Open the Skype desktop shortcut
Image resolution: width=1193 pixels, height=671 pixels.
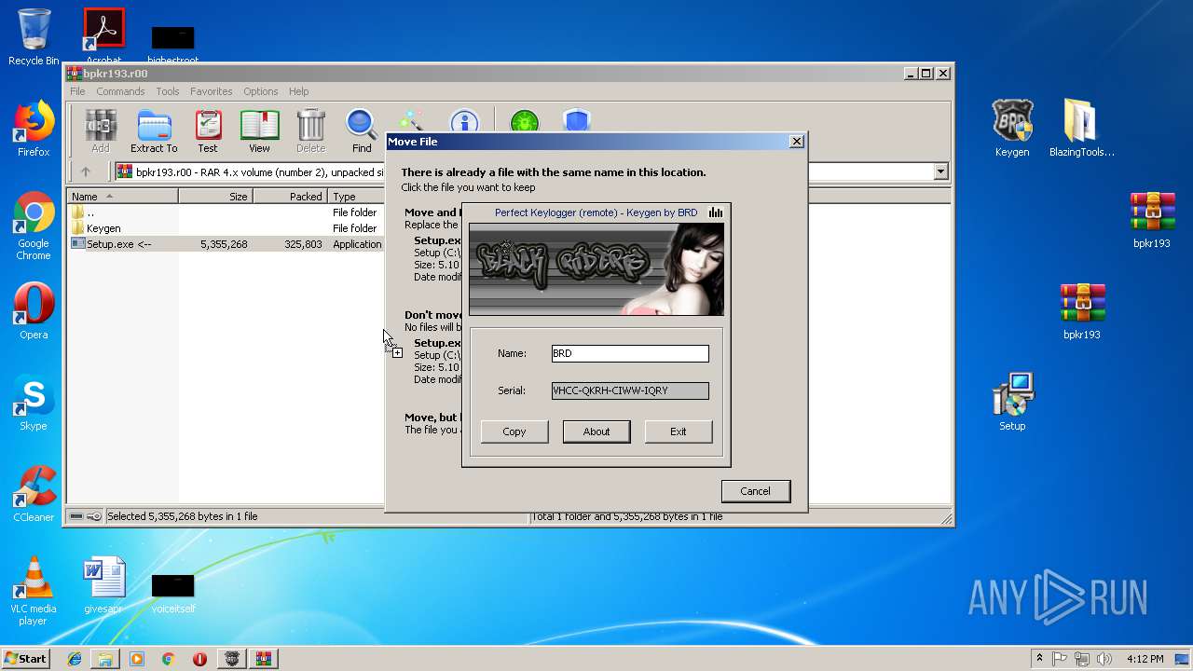pos(34,403)
